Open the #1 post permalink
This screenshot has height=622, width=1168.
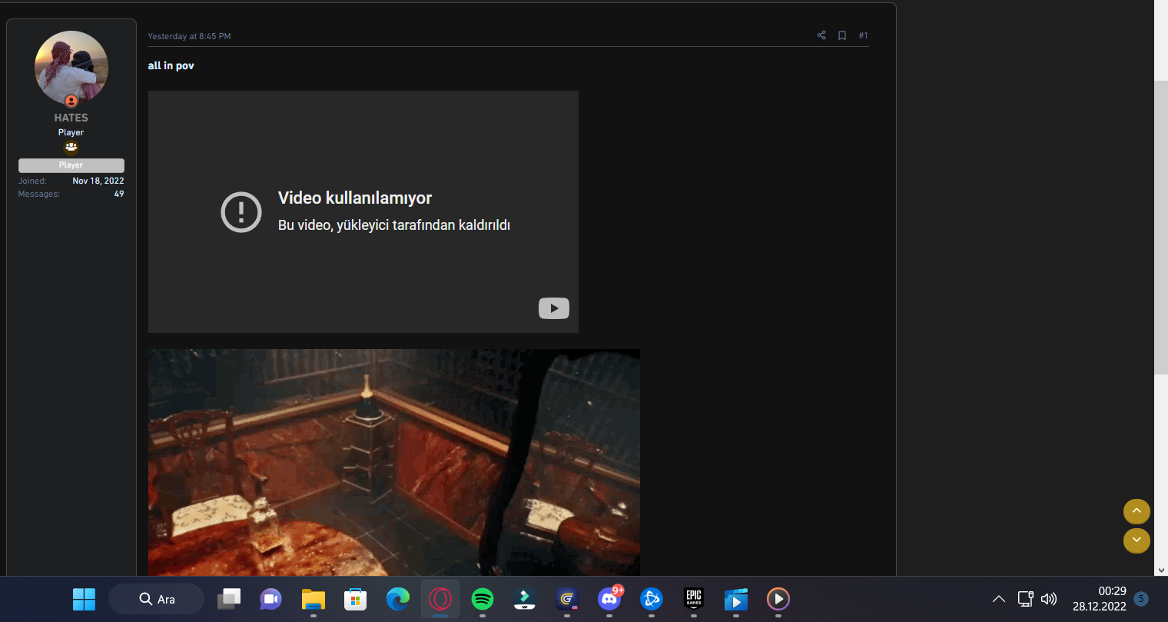[x=863, y=35]
